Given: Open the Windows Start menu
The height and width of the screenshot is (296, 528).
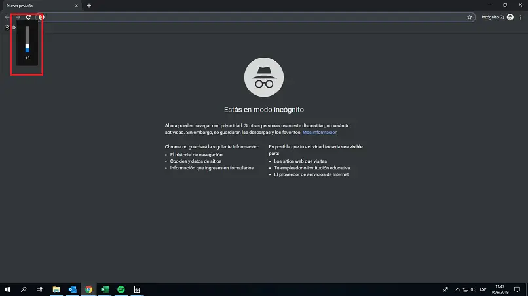Looking at the screenshot, I should [x=8, y=289].
